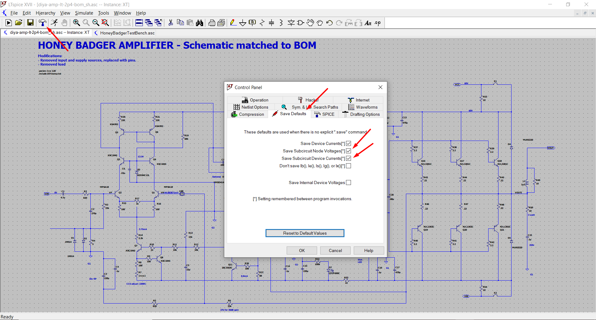
Task: Switch to the SPICE tab
Action: (x=324, y=114)
